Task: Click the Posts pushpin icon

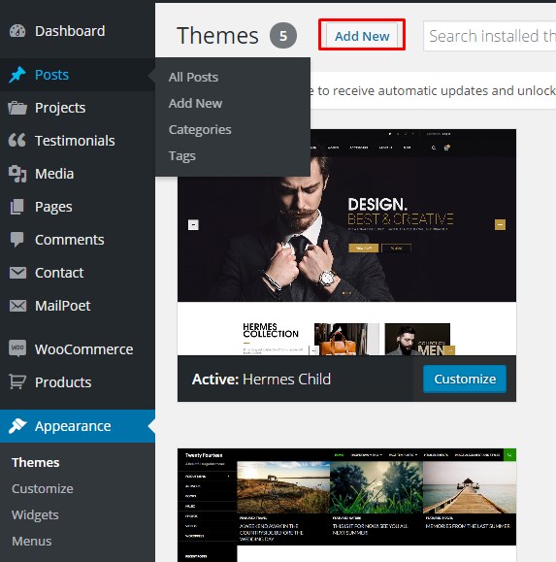Action: (x=17, y=75)
